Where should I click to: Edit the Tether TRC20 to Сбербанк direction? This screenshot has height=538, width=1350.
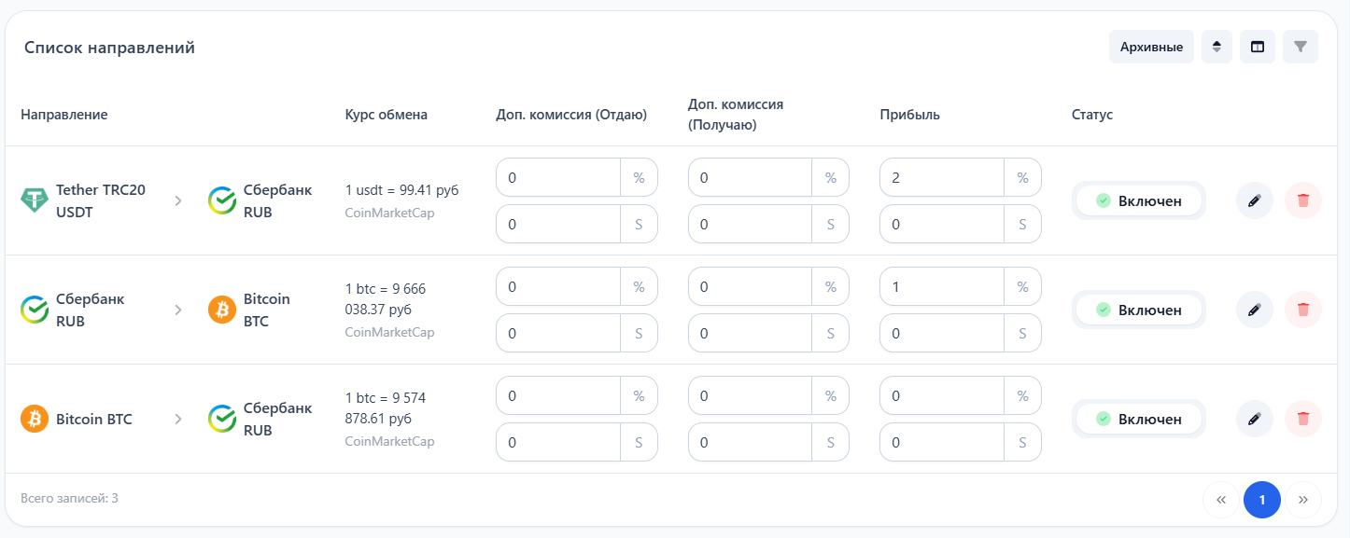tap(1254, 200)
